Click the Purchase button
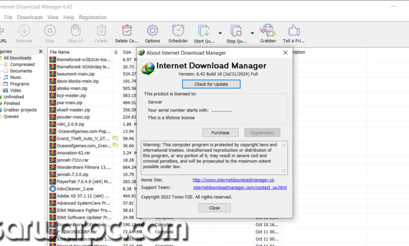Image resolution: width=409 pixels, height=246 pixels. click(x=220, y=133)
